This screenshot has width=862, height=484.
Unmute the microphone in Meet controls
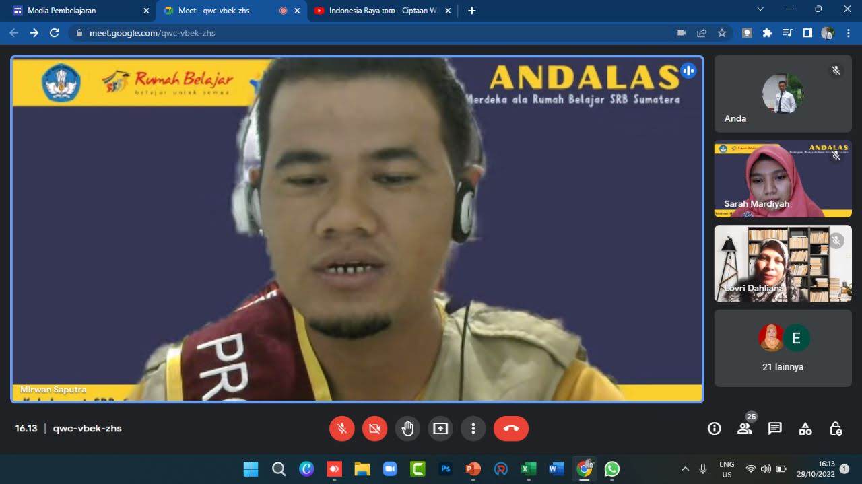coord(342,428)
